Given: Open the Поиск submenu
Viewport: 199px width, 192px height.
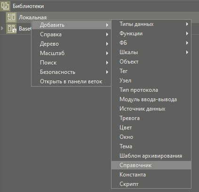Looking at the screenshot, I should [72, 63].
